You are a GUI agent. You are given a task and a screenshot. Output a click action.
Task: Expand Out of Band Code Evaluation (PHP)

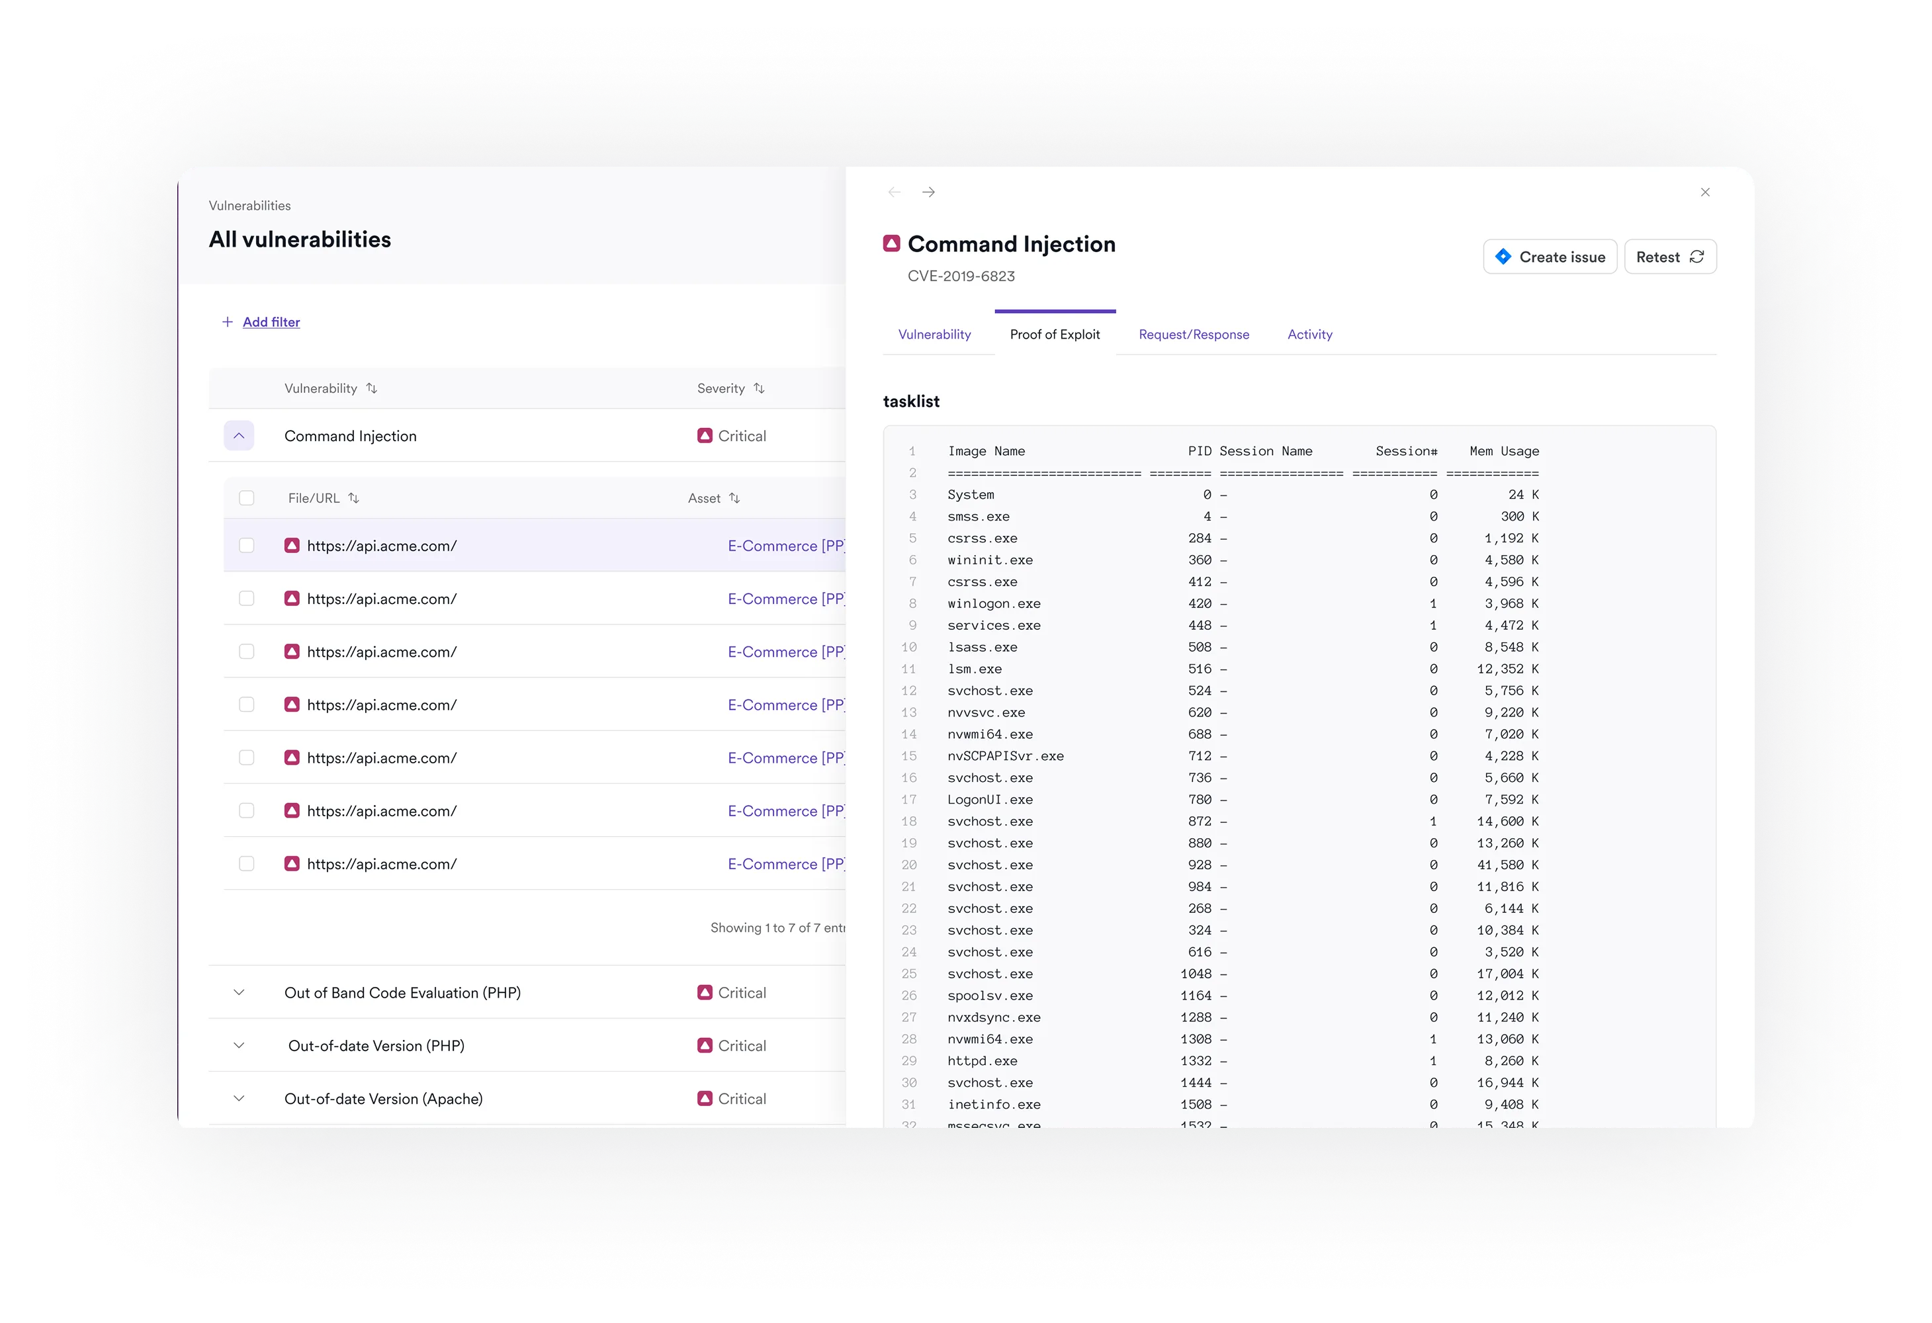[x=239, y=992]
